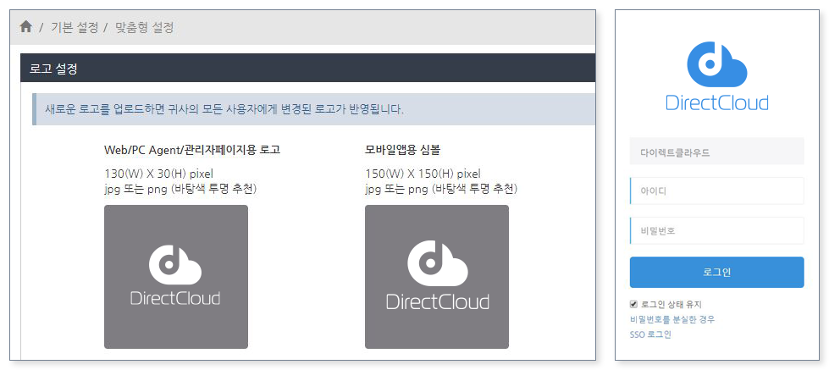
Task: Focus the 비밀번호 input field
Action: (x=717, y=230)
